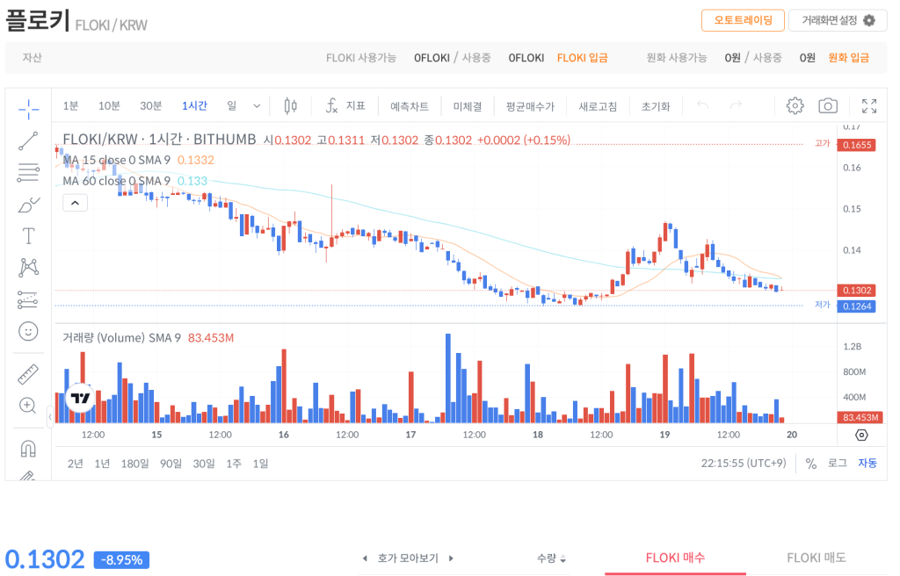Screen dimensions: 900x576
Task: Open the emoji sticker tool
Action: [x=28, y=331]
